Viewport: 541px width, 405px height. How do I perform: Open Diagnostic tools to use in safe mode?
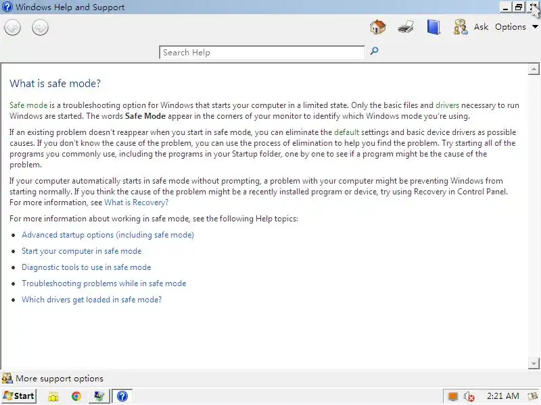click(x=87, y=267)
